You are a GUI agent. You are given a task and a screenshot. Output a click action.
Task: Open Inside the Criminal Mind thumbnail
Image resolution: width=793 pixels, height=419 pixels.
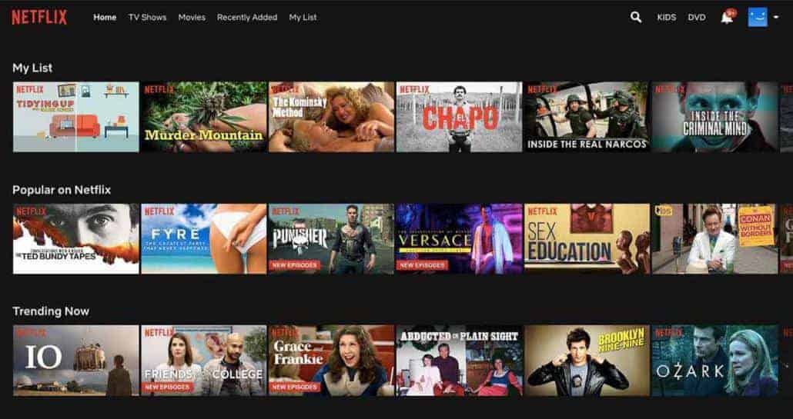714,117
